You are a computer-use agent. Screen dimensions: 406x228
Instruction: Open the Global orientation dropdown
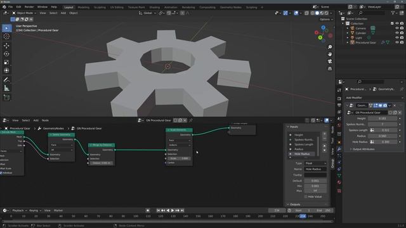click(147, 13)
